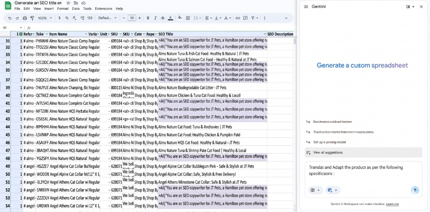Undo the last action
This screenshot has width=430, height=212.
coord(10,18)
